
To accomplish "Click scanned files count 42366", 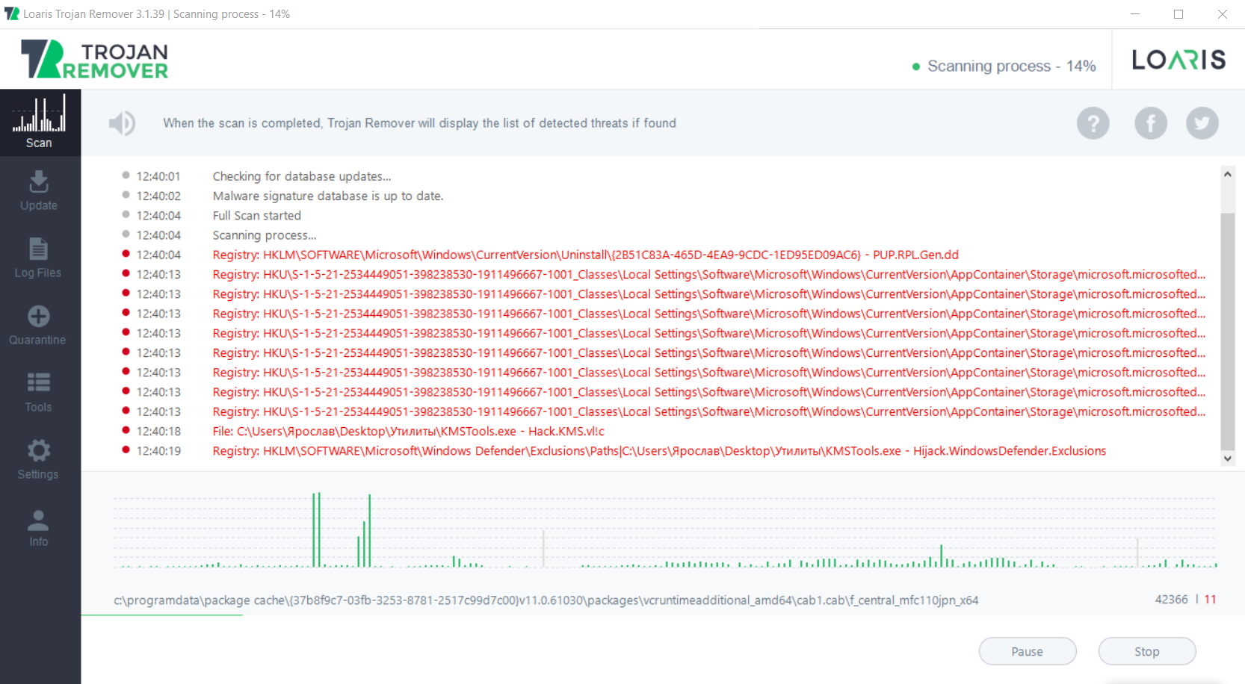I will coord(1171,599).
